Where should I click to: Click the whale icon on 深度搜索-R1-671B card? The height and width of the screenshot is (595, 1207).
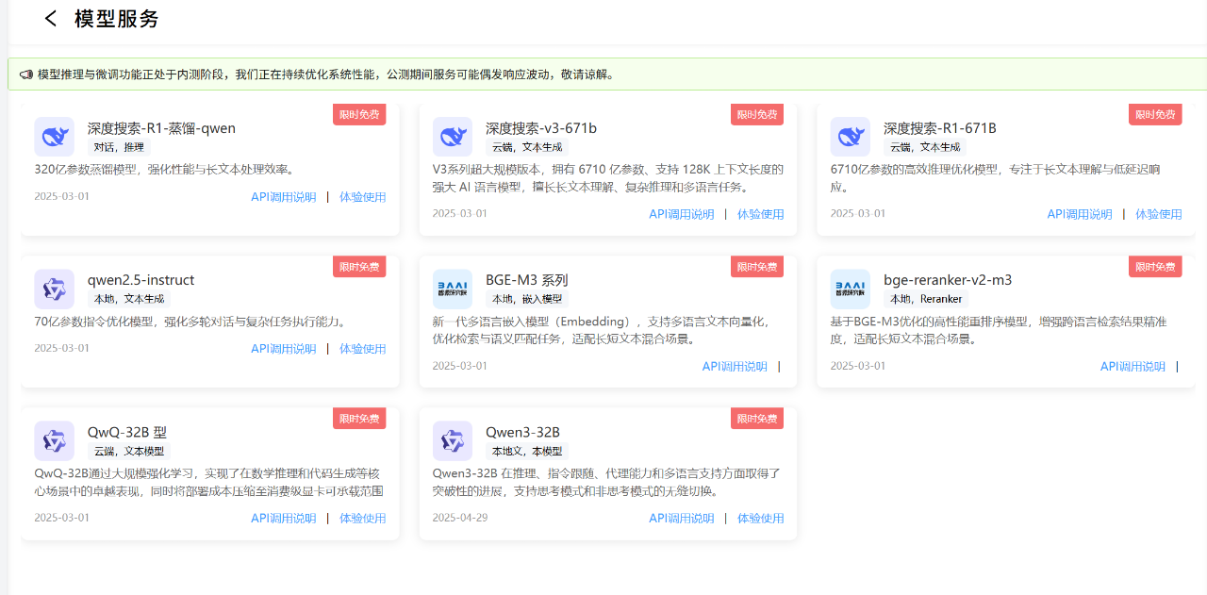850,137
